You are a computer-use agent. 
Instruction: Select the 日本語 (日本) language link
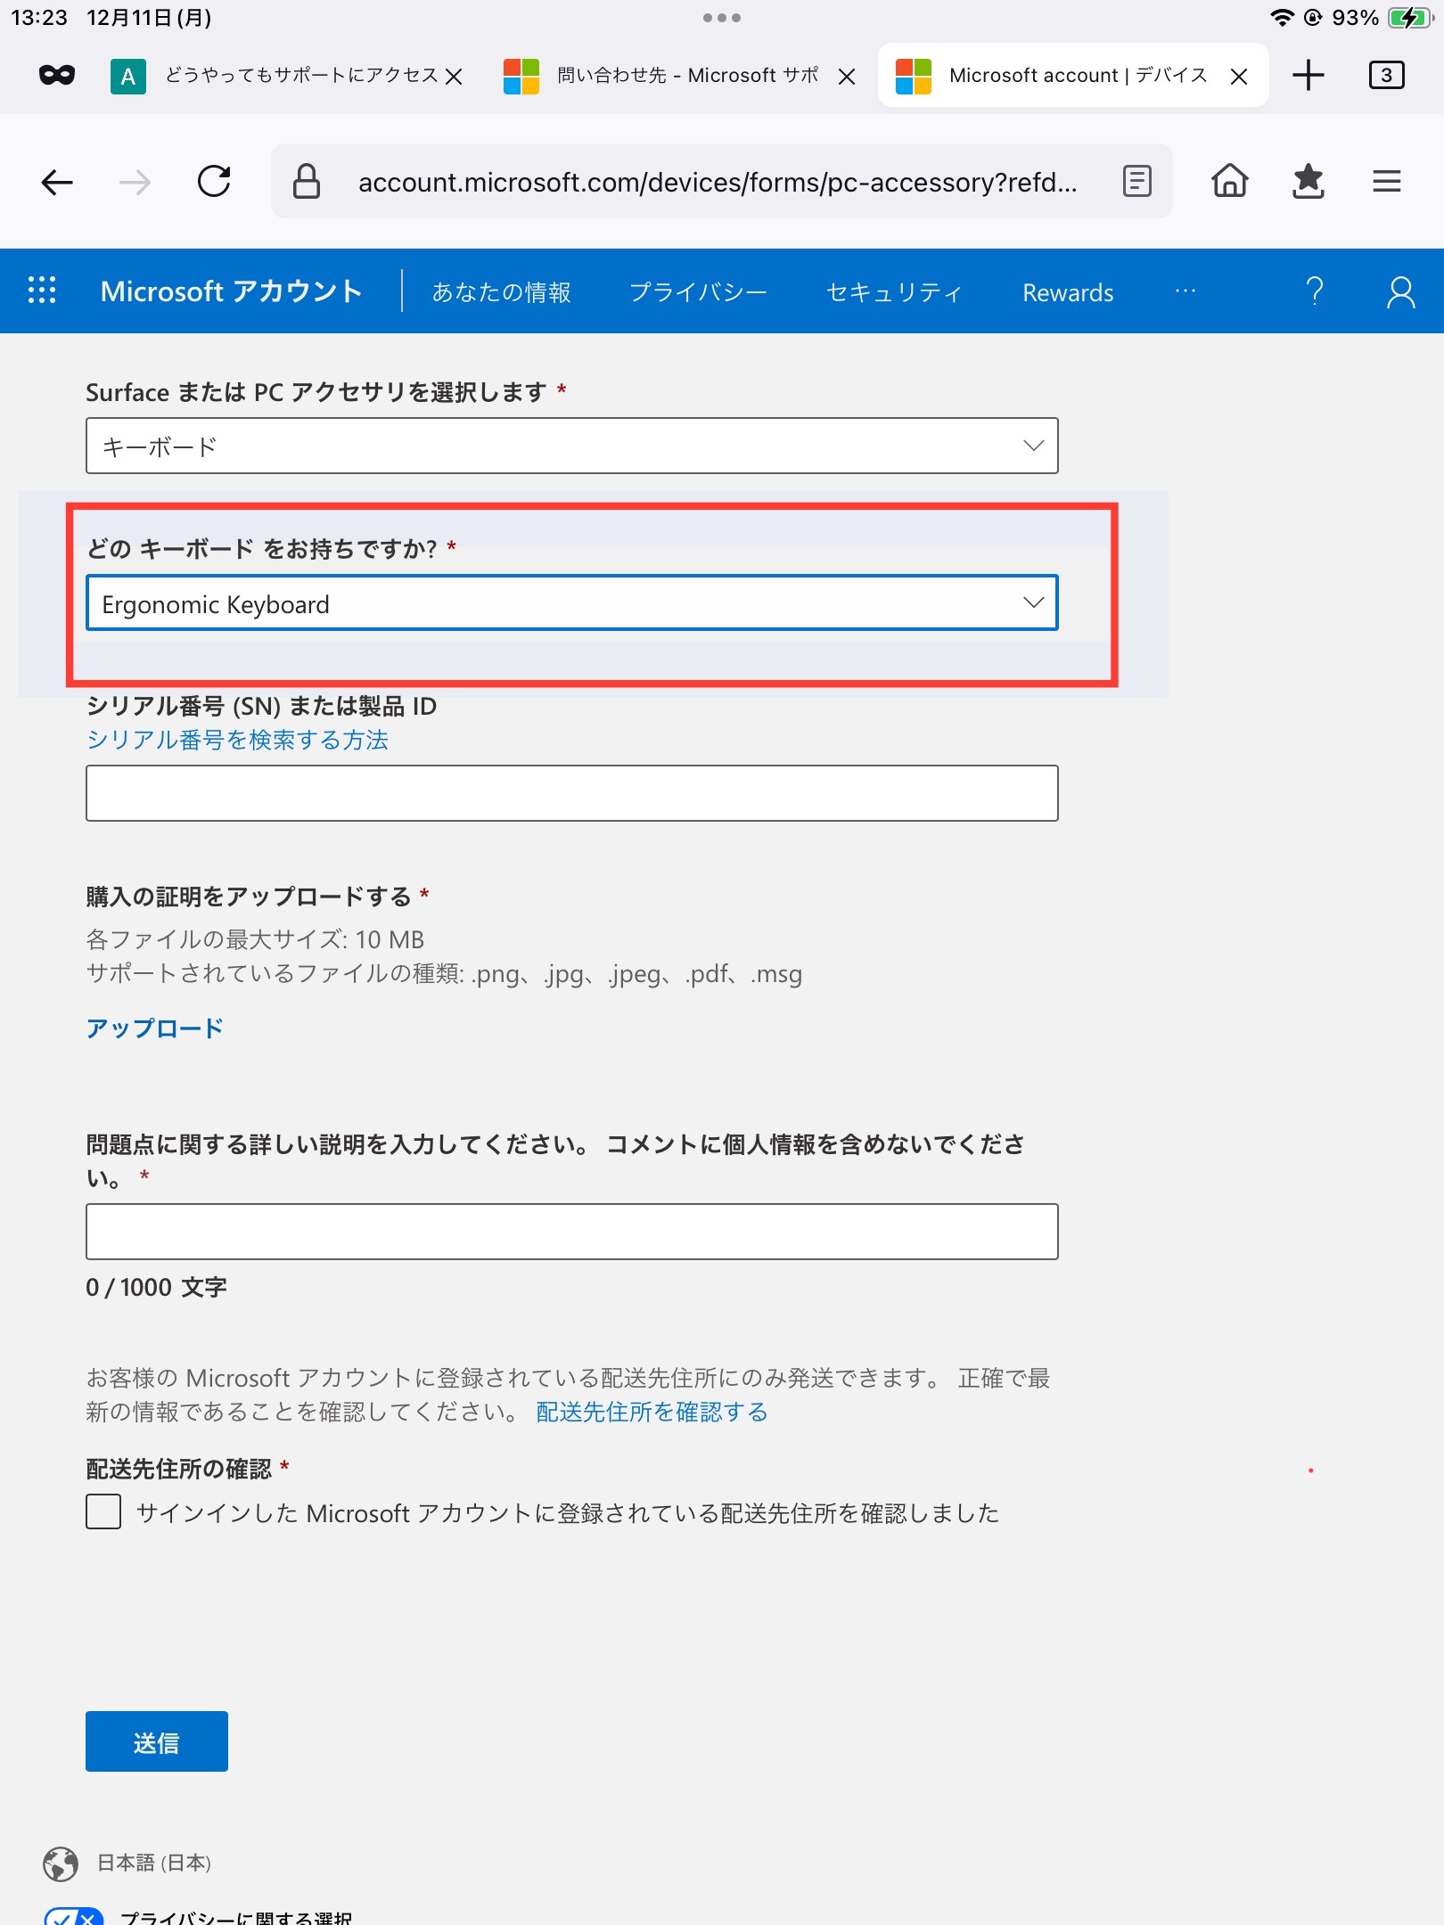[153, 1863]
